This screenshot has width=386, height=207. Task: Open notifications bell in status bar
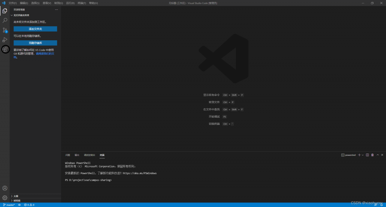pyautogui.click(x=381, y=205)
